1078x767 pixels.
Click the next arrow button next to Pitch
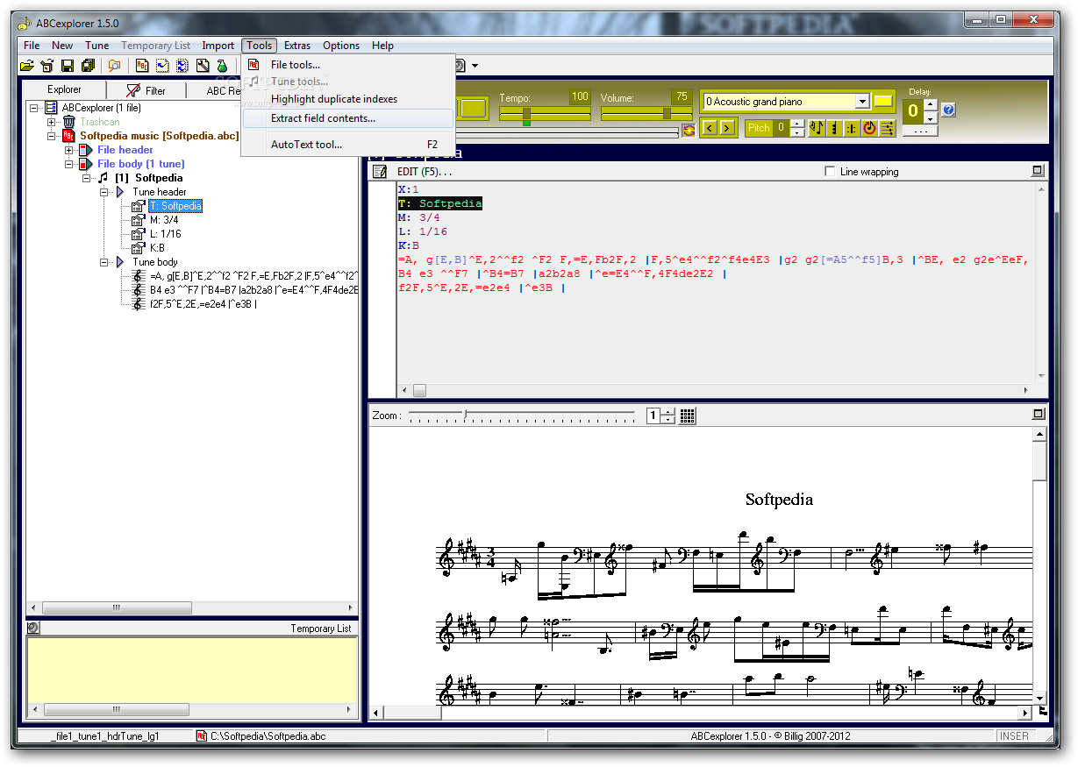[x=729, y=128]
